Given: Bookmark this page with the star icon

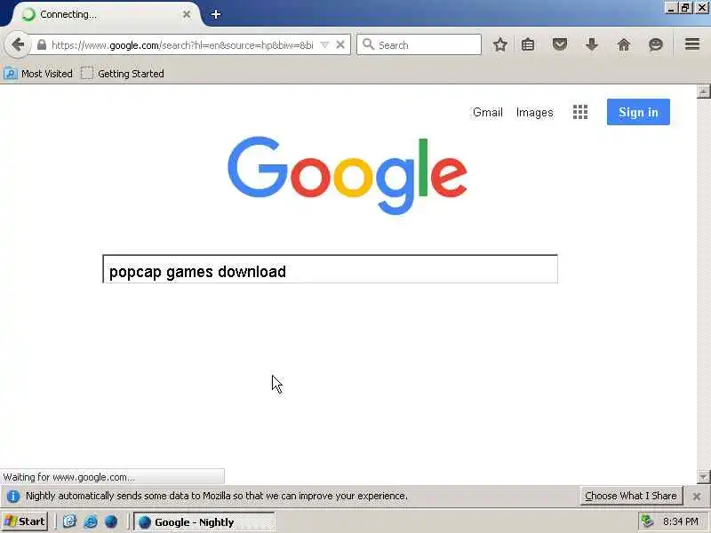Looking at the screenshot, I should [500, 44].
